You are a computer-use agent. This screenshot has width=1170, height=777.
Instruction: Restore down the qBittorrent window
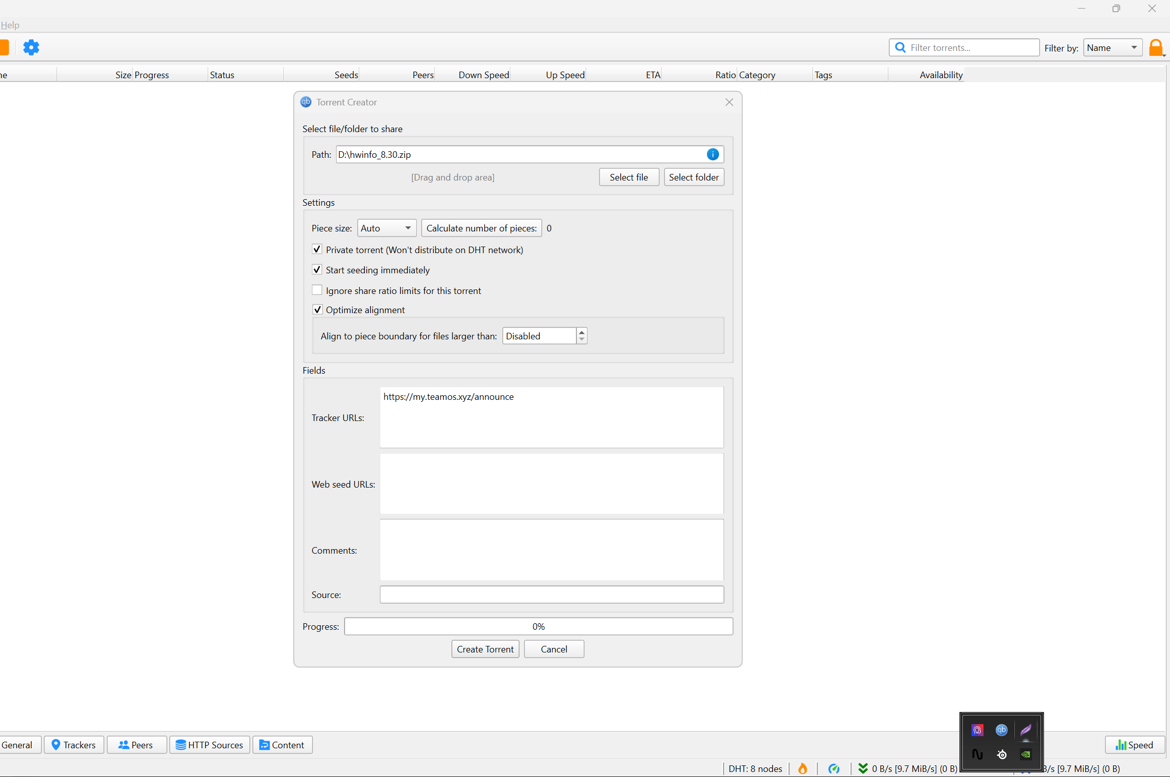[1116, 9]
